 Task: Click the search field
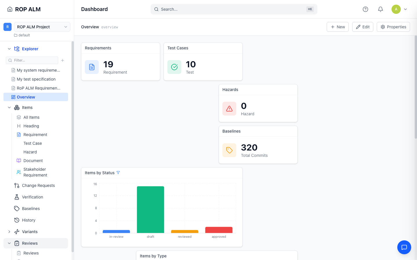234,9
